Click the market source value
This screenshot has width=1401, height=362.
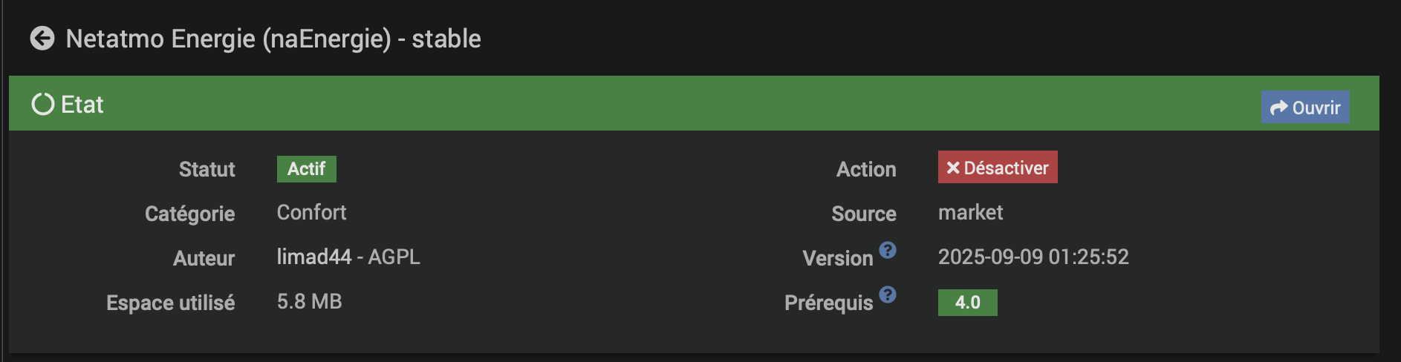coord(970,213)
